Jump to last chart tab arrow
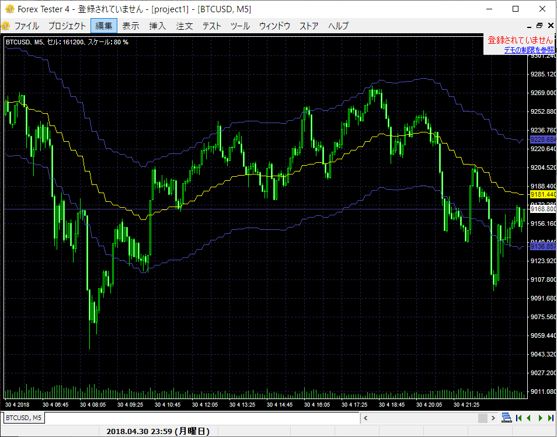The width and height of the screenshot is (557, 437). 551,418
